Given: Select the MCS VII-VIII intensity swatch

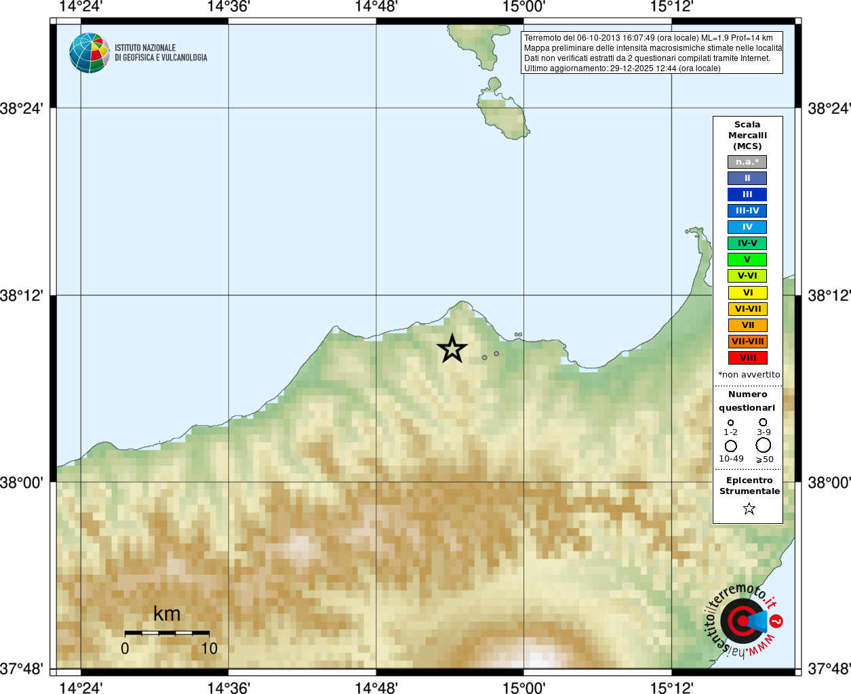Looking at the screenshot, I should tap(747, 342).
